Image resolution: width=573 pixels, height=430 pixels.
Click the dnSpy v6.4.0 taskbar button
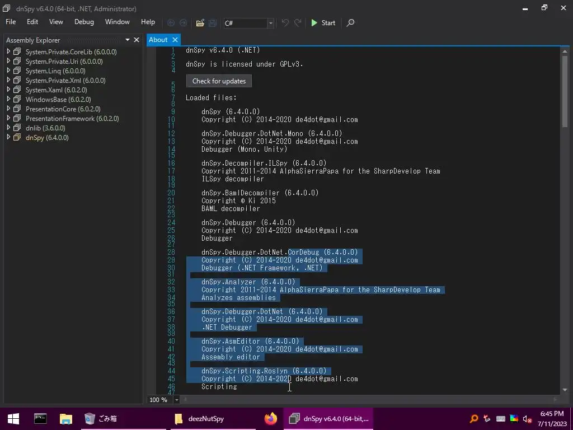click(328, 419)
